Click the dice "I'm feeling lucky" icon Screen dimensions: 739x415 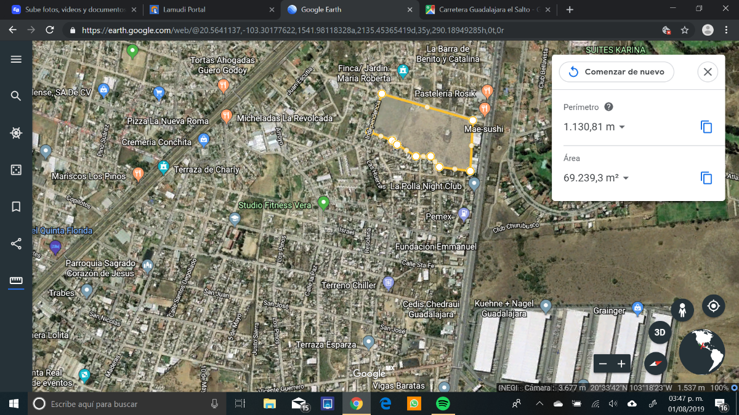[x=16, y=170]
